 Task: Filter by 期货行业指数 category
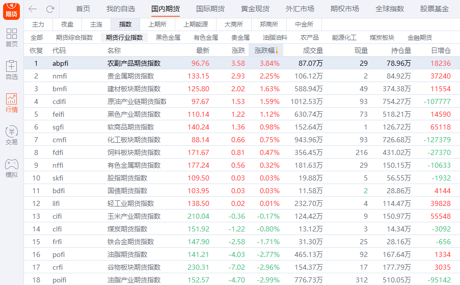[x=124, y=38]
